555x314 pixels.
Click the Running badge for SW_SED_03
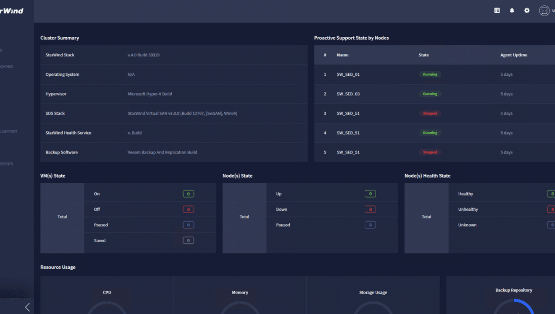(430, 94)
